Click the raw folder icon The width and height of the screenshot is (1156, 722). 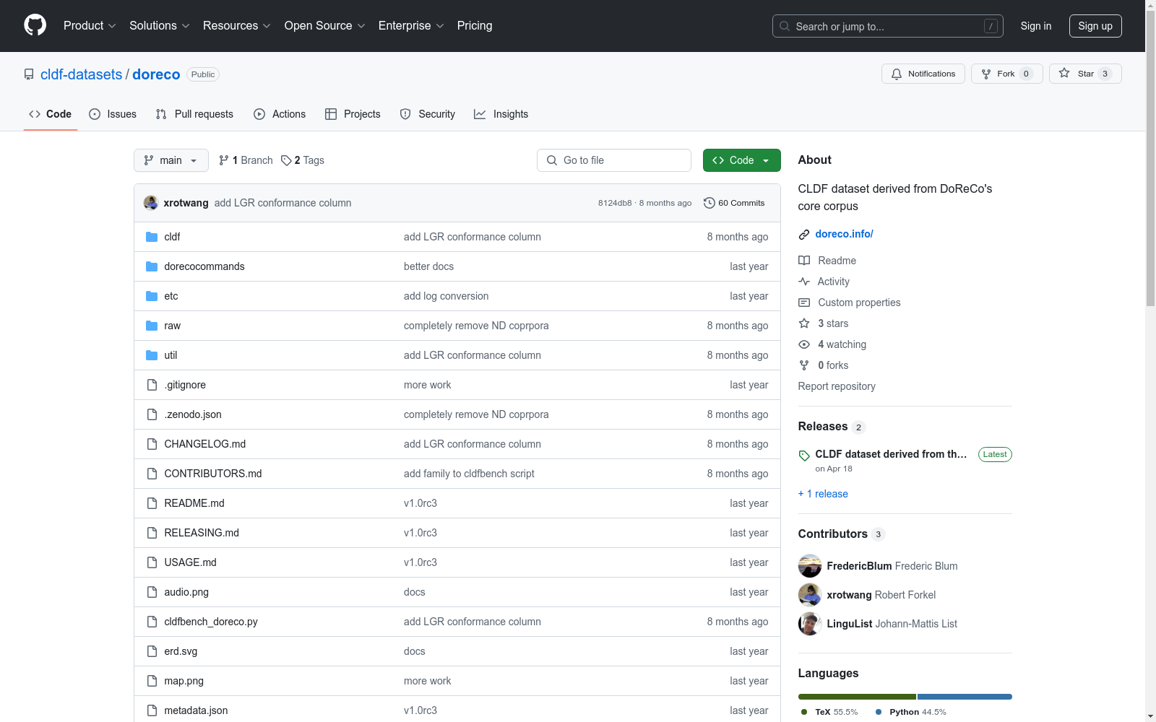pos(152,326)
